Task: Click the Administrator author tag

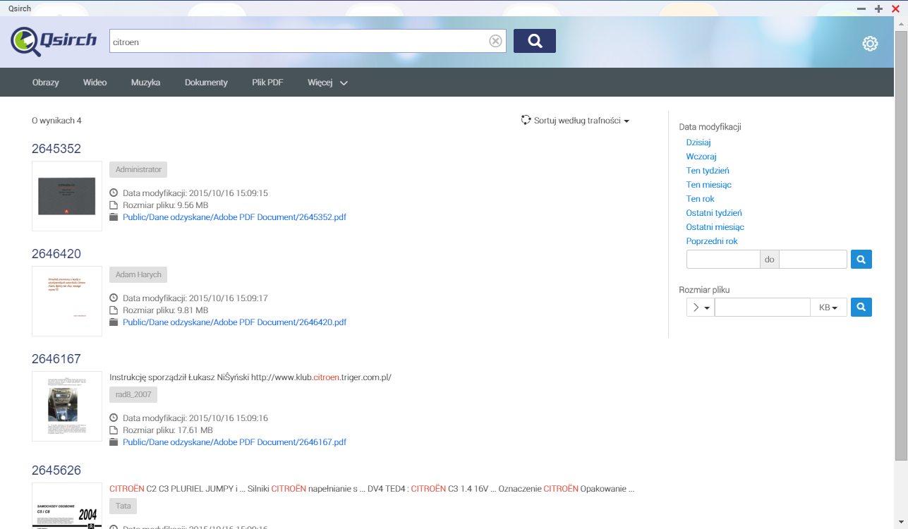Action: [138, 169]
